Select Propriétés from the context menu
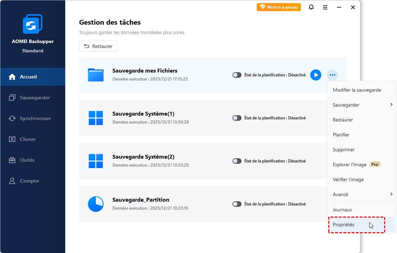Image resolution: width=397 pixels, height=253 pixels. pos(344,225)
